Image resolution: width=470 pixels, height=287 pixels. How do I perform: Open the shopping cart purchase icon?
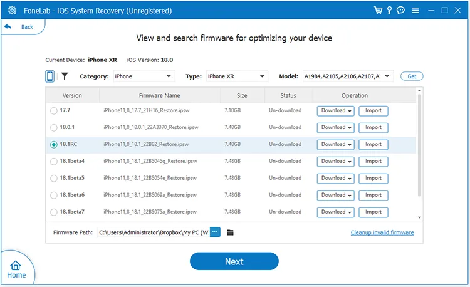[x=379, y=11]
